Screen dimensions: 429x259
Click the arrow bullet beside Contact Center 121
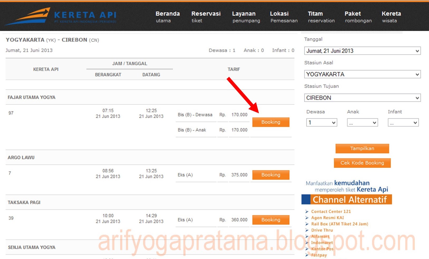[x=307, y=211]
